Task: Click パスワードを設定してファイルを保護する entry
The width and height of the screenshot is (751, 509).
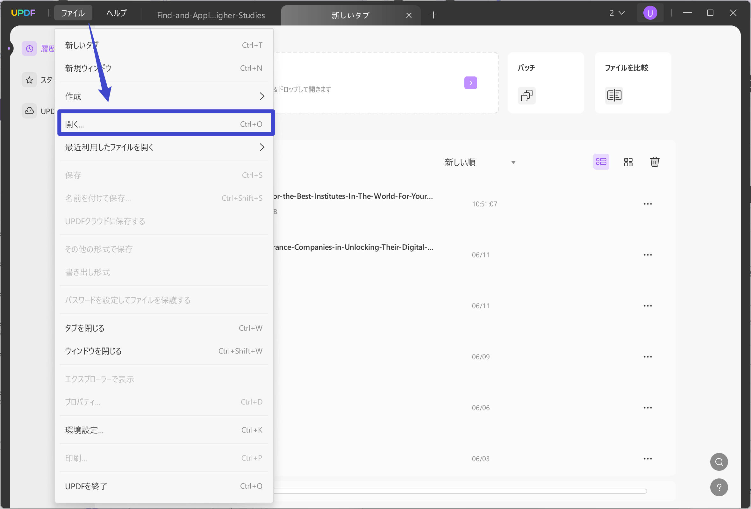Action: pyautogui.click(x=164, y=300)
